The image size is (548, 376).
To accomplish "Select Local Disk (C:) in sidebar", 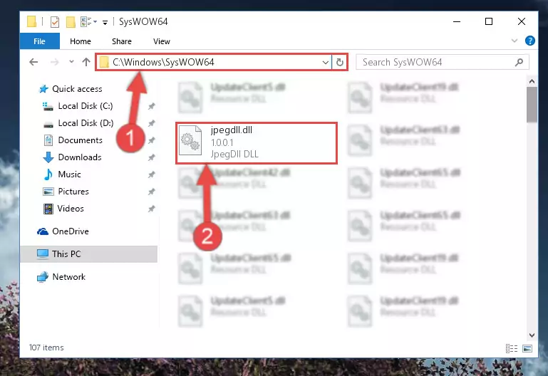I will coord(86,106).
